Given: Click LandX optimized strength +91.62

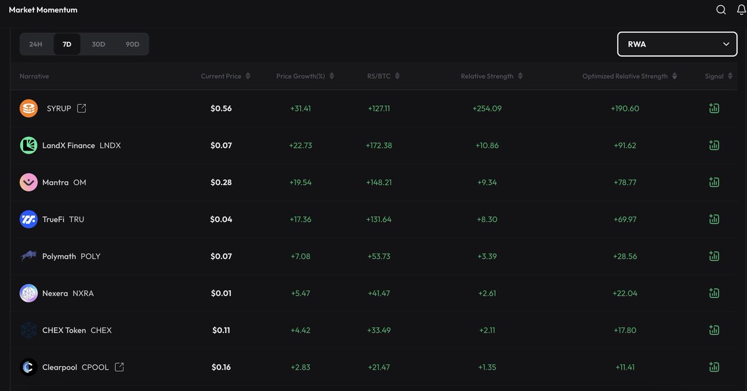Looking at the screenshot, I should coord(625,145).
